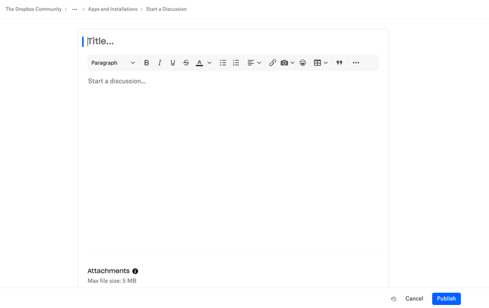
Task: Click the text alignment icon
Action: [x=251, y=63]
